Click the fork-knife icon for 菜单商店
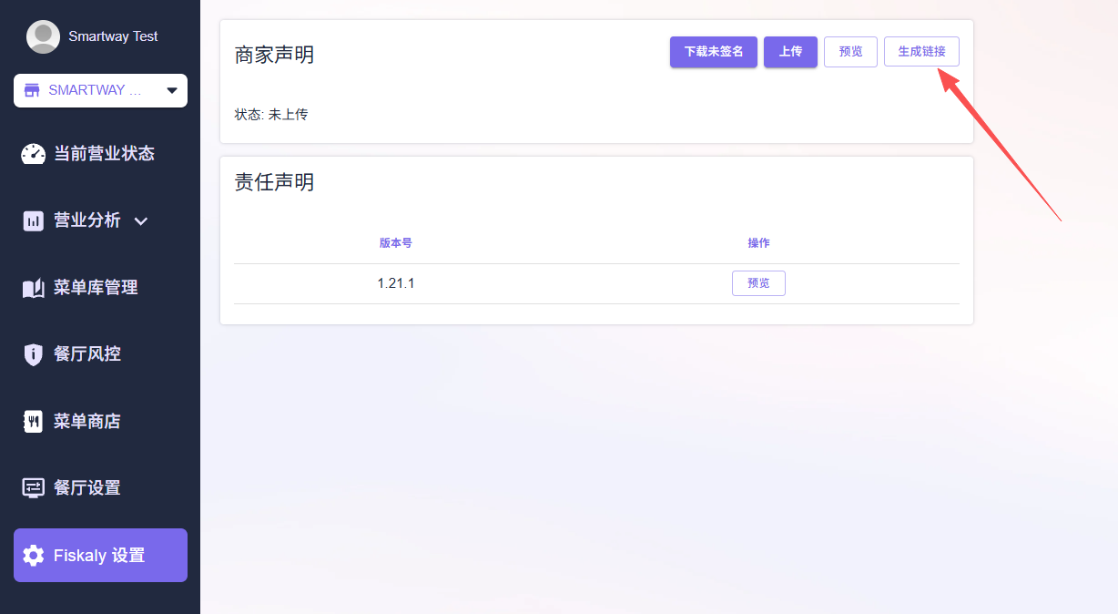Image resolution: width=1118 pixels, height=614 pixels. tap(34, 422)
